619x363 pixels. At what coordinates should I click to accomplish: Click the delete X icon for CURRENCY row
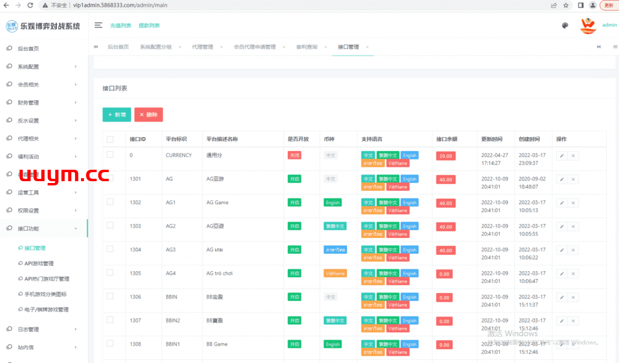[573, 156]
